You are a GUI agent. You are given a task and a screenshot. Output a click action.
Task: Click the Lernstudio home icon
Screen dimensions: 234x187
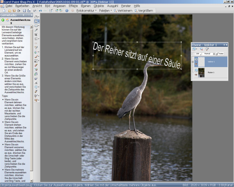tap(7, 20)
